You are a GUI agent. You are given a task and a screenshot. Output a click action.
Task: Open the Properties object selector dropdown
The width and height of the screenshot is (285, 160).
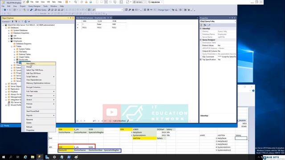click(x=235, y=21)
